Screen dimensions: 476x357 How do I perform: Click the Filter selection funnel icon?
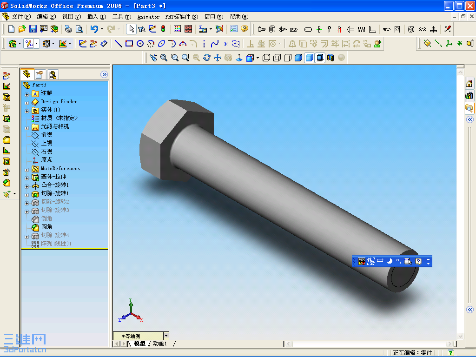click(141, 29)
